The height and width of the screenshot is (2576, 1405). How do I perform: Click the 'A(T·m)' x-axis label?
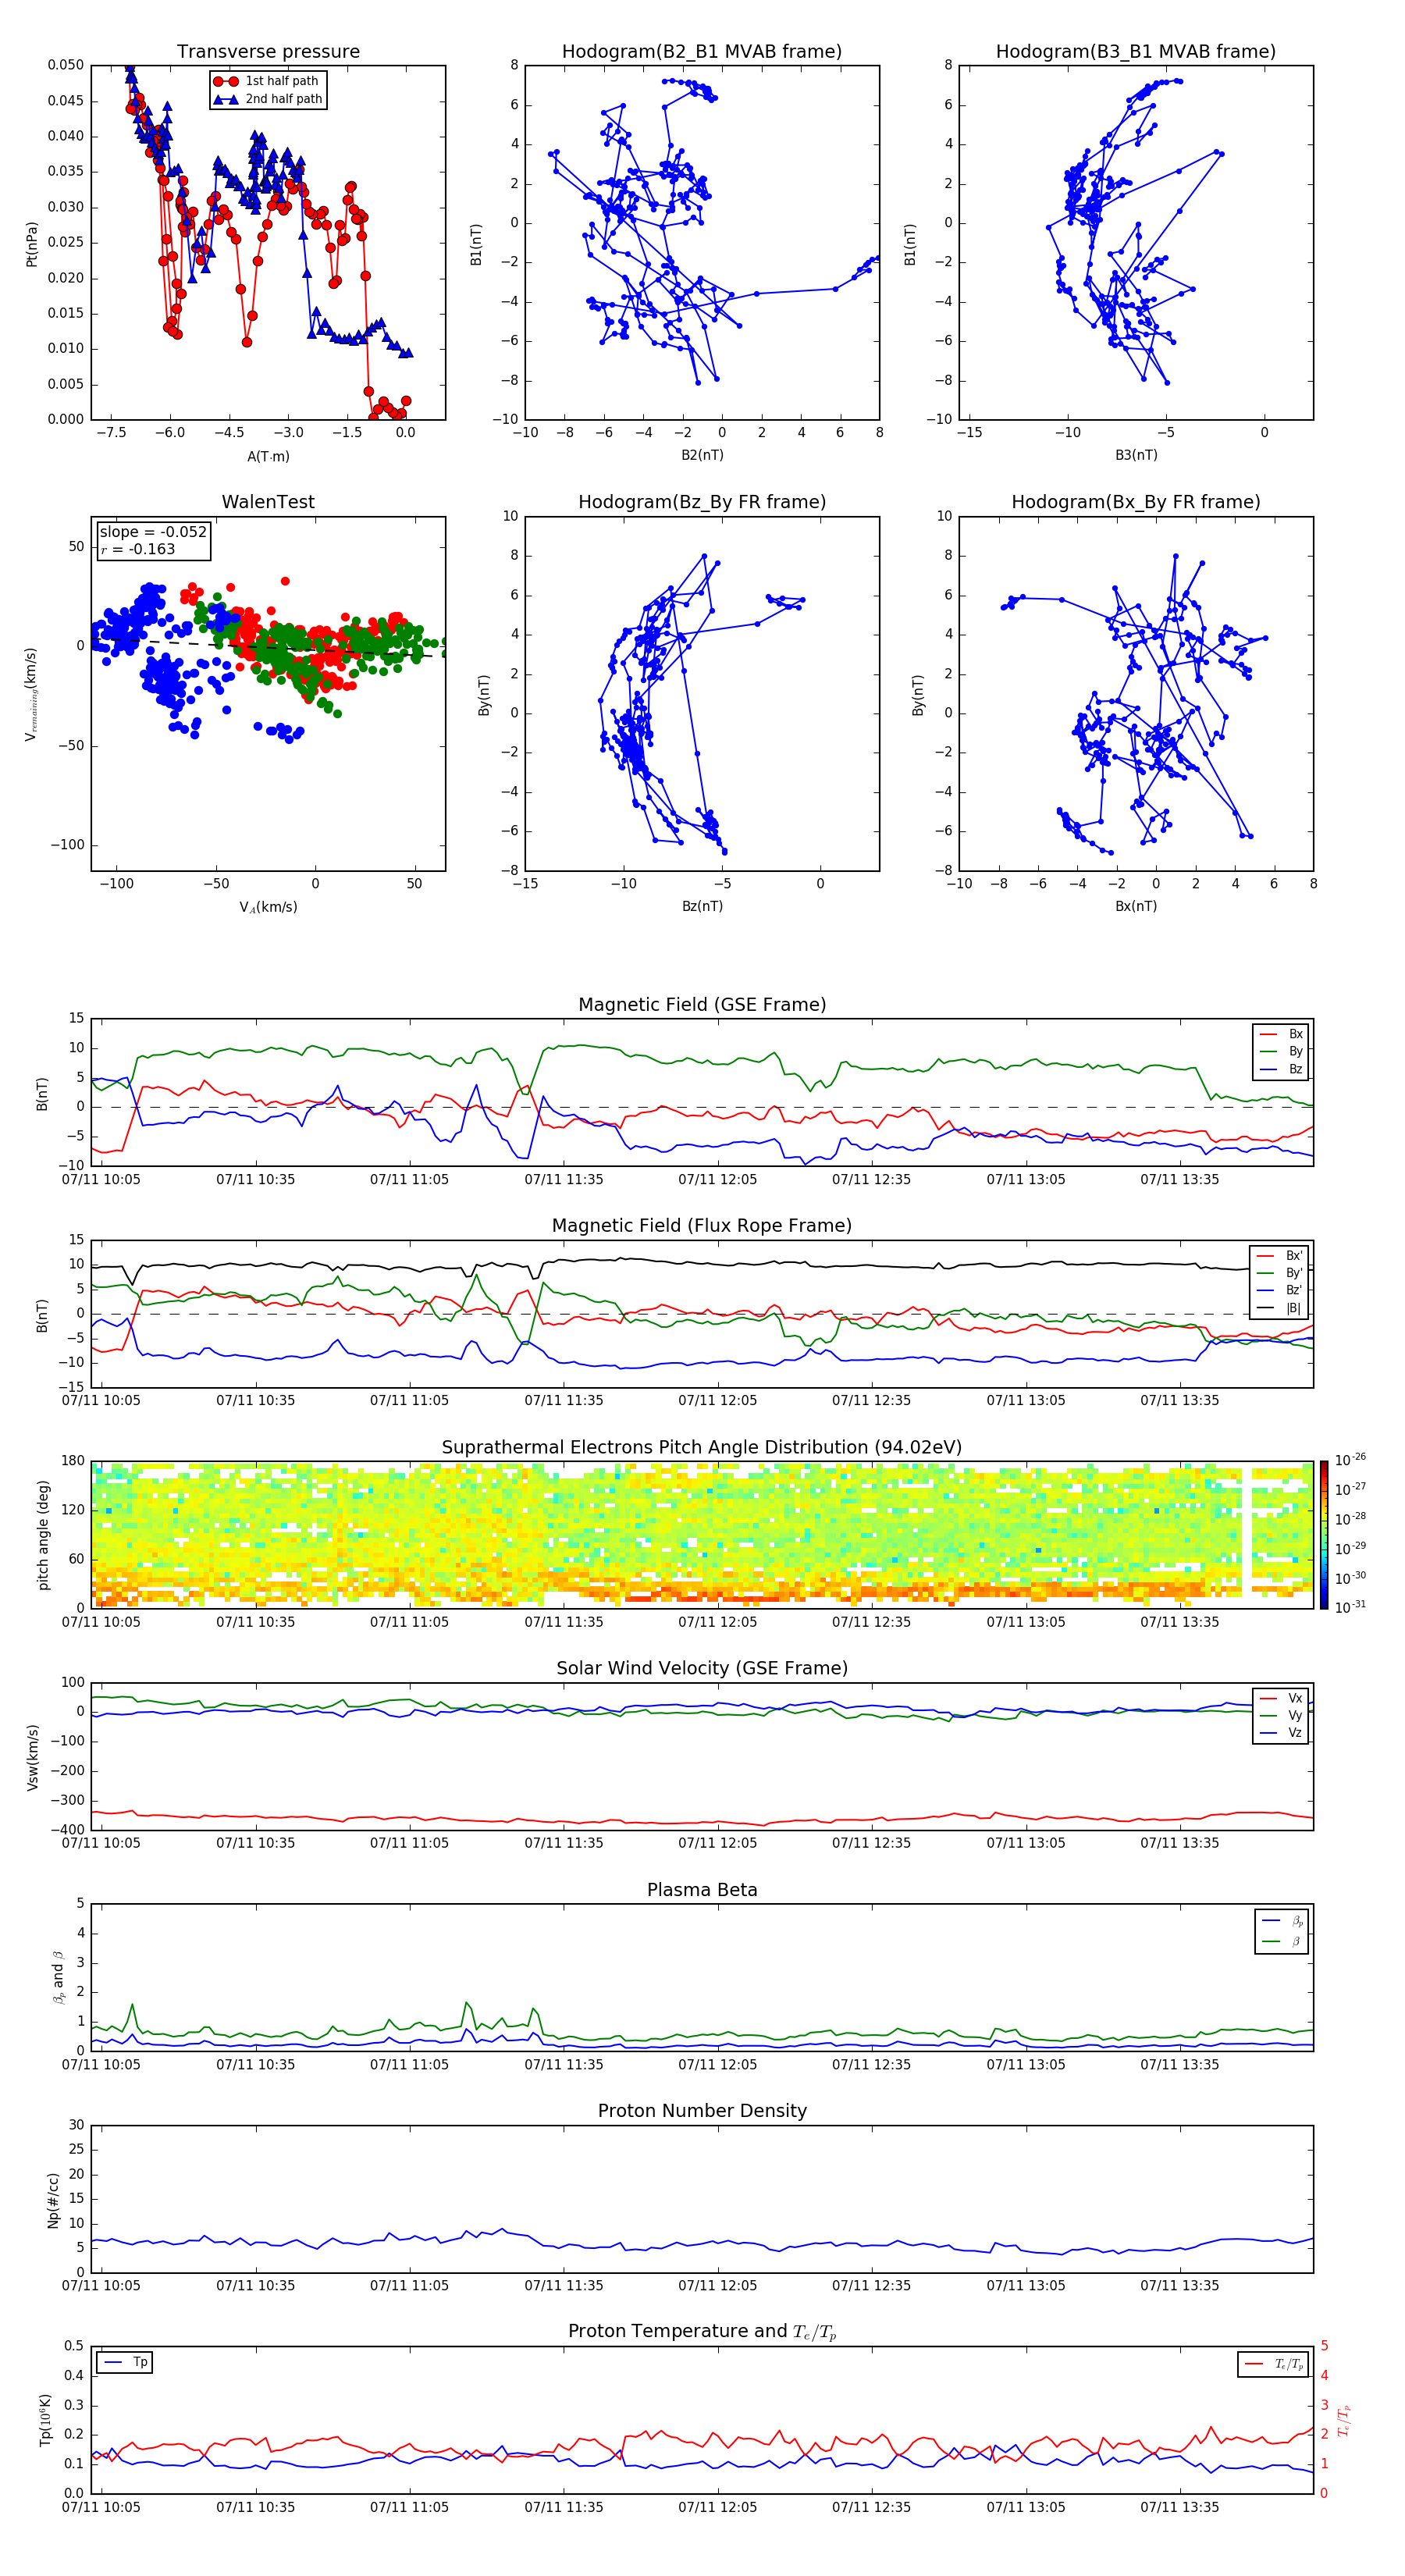click(x=268, y=457)
